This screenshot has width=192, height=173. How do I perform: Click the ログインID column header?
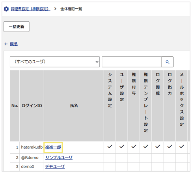[x=32, y=106]
